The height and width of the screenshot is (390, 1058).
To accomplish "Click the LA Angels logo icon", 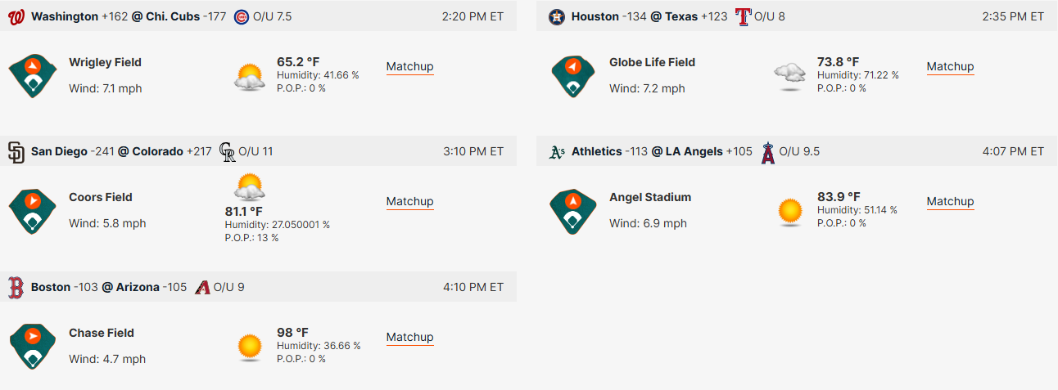I will [768, 151].
